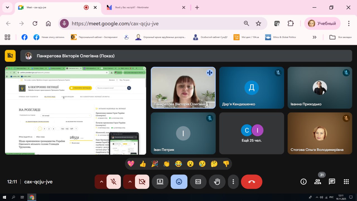
Task: Open the in-call chat panel
Action: pos(332,182)
